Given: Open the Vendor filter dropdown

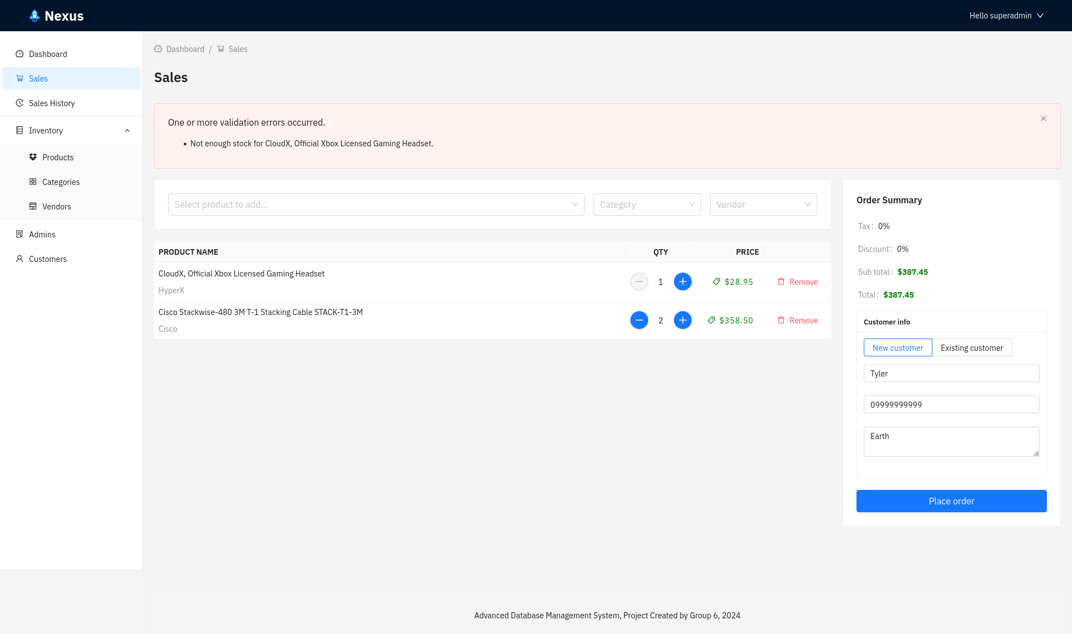Looking at the screenshot, I should click(x=763, y=204).
